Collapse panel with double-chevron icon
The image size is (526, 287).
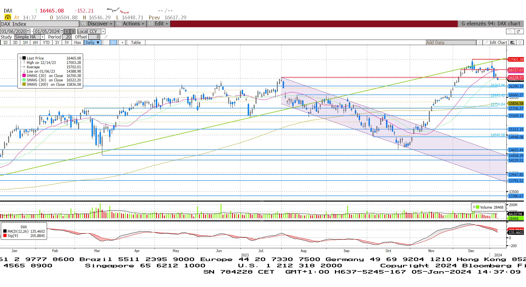click(x=480, y=42)
